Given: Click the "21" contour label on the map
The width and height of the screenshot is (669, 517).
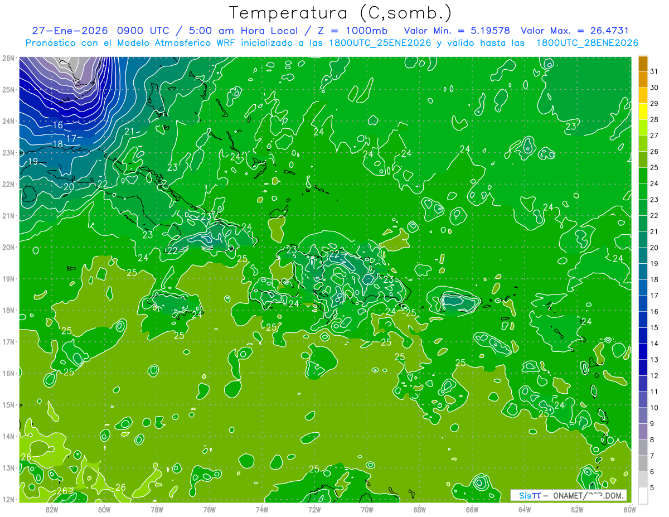Looking at the screenshot, I should (129, 132).
